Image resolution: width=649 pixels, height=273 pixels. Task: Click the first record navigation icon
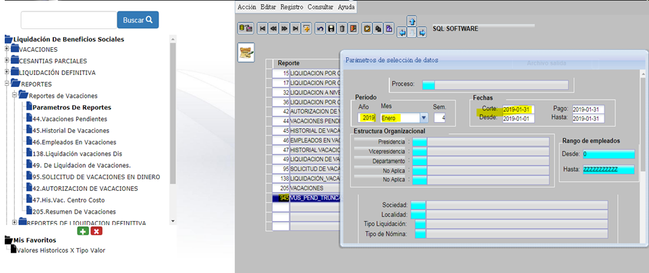(262, 29)
